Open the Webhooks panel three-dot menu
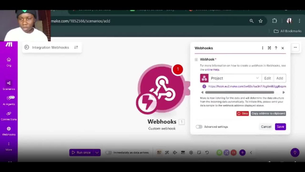 click(x=263, y=48)
